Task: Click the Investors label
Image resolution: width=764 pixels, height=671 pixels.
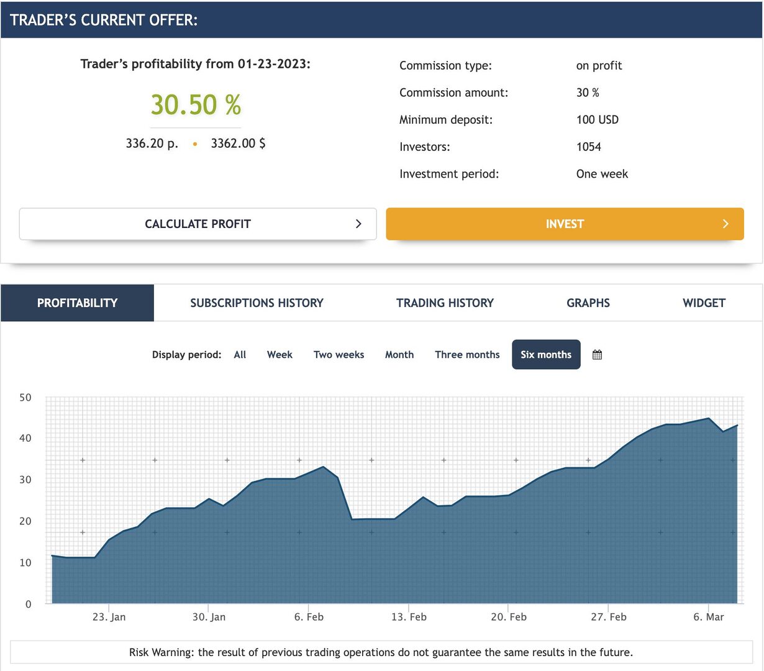Action: (x=425, y=147)
